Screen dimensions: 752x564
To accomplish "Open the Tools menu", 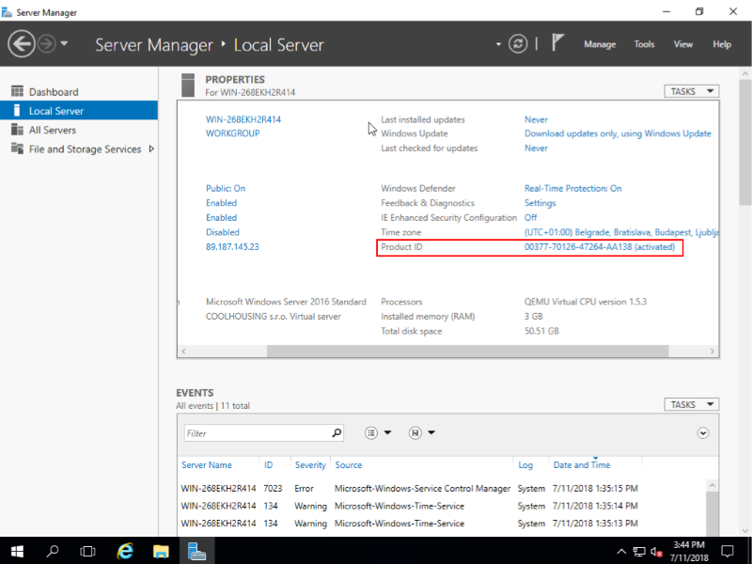I will pos(644,44).
